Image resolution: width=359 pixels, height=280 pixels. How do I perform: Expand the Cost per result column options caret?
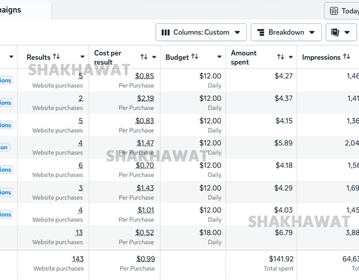coord(154,57)
